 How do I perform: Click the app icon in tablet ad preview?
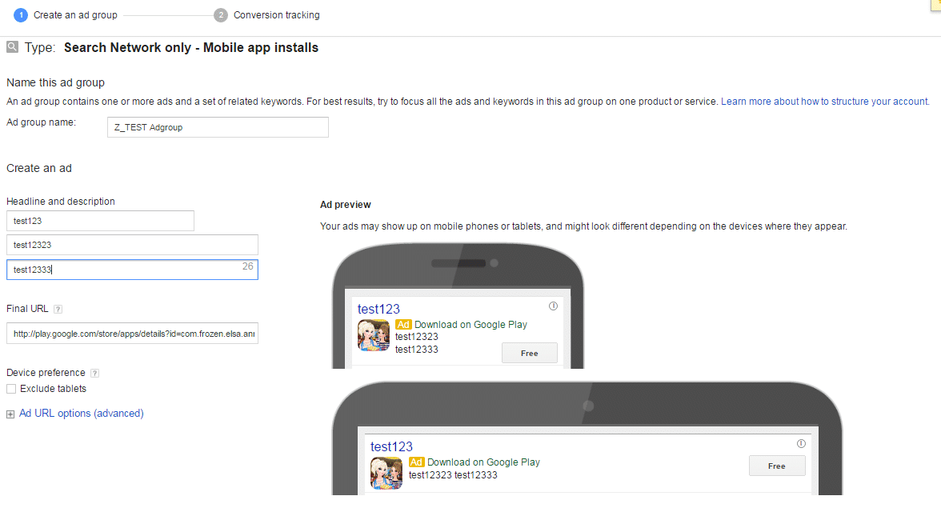pos(386,473)
